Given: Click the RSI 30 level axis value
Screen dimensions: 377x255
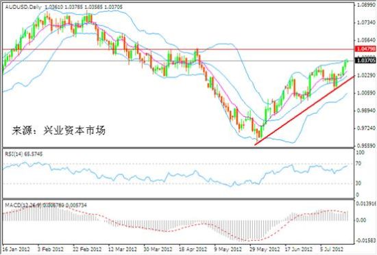Looking at the screenshot, I should point(358,183).
